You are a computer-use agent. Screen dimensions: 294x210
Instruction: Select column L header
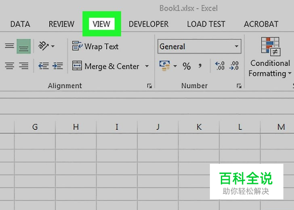[240, 127]
